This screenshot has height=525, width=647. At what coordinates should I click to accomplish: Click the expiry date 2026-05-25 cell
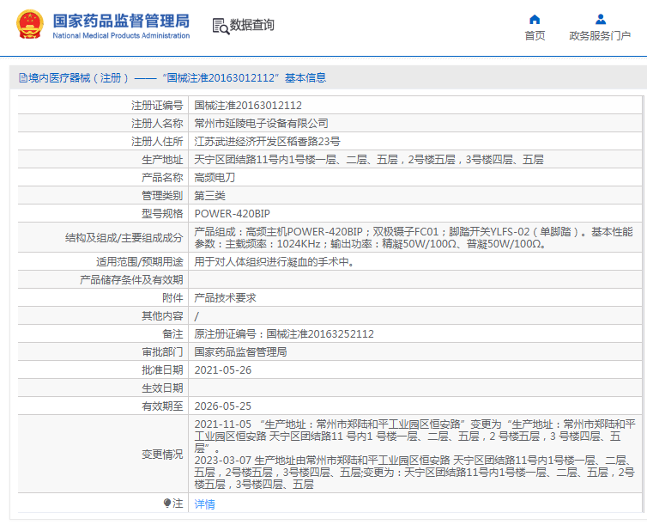[x=415, y=406]
